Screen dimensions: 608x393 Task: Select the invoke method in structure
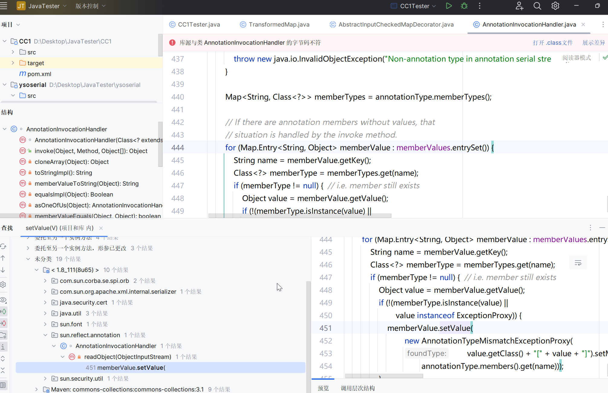91,151
